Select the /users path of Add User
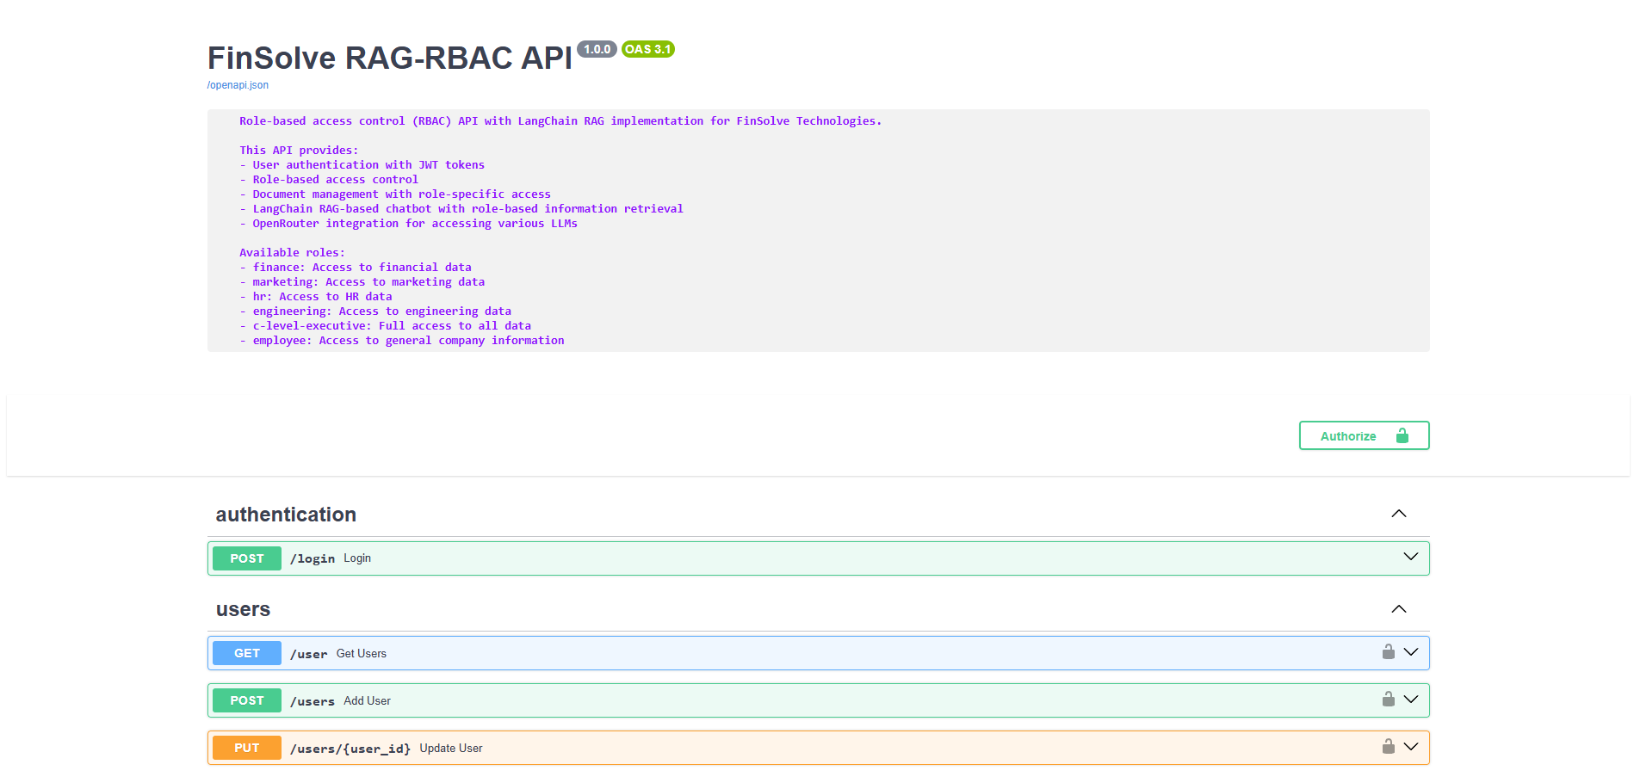This screenshot has width=1634, height=783. (313, 701)
